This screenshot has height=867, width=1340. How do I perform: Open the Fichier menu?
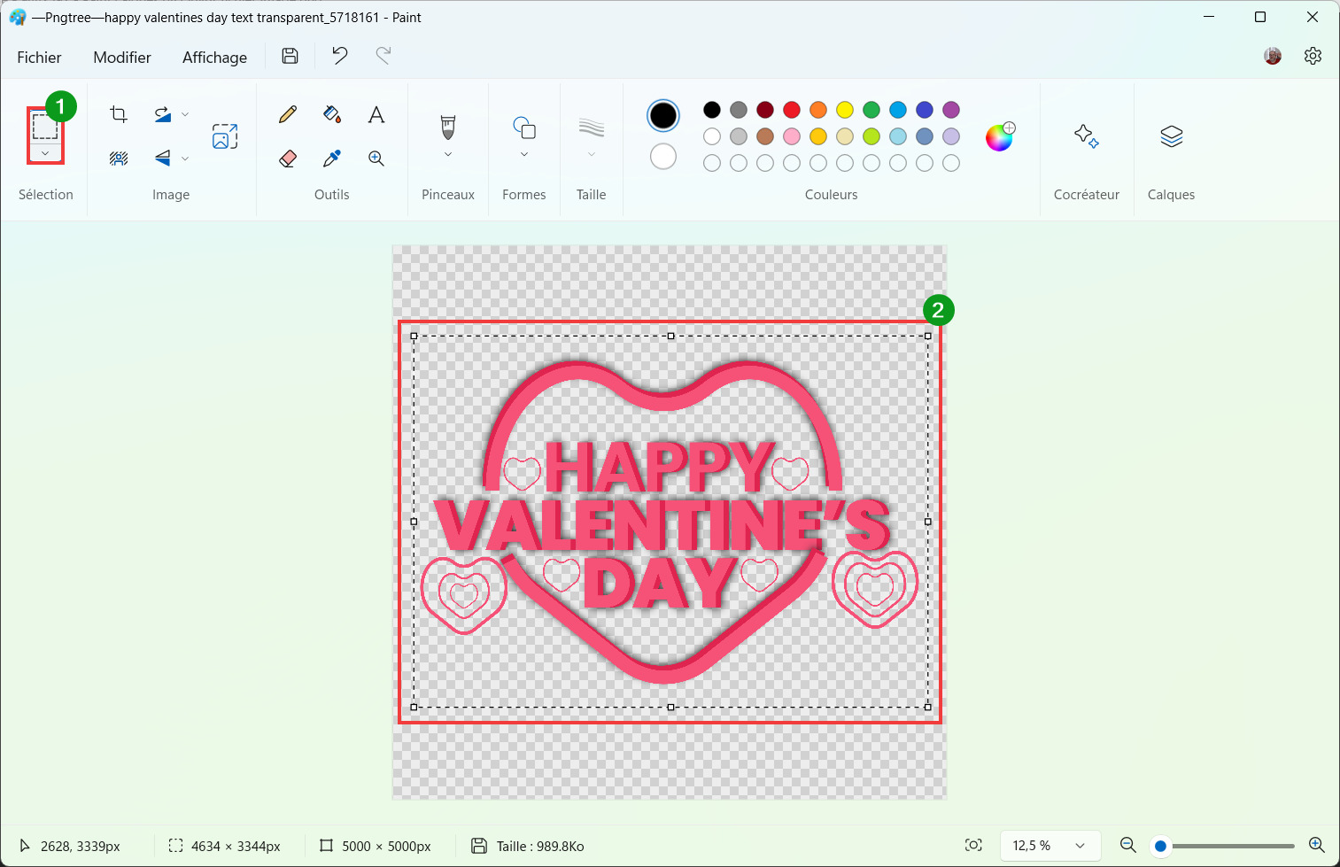tap(39, 58)
